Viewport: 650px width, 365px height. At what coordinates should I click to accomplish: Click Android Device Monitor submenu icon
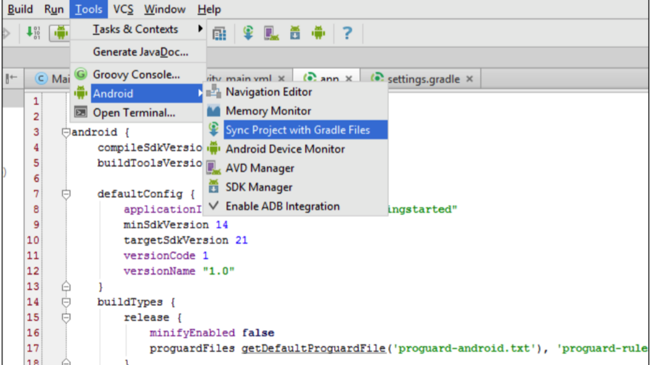[214, 148]
